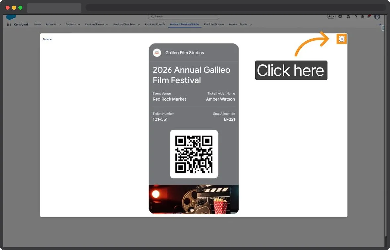Open the Accounts tab
This screenshot has width=390, height=250.
coord(51,24)
